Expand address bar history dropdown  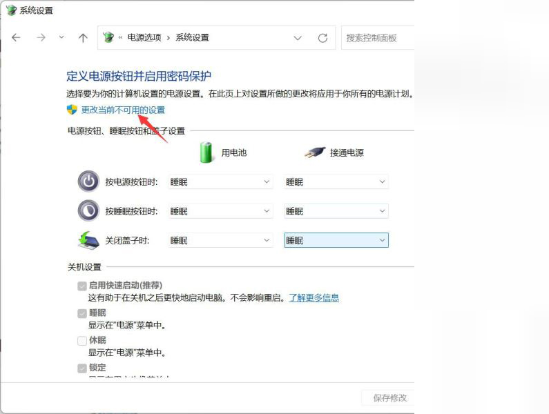[298, 38]
